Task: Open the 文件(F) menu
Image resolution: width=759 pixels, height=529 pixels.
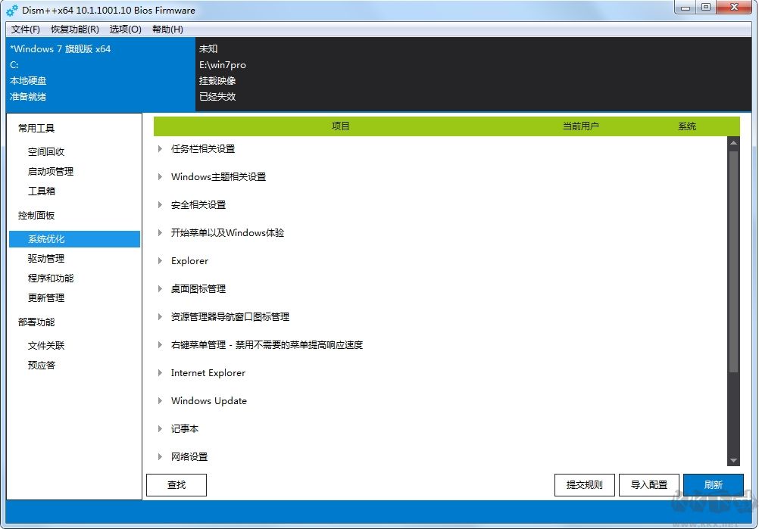Action: [25, 29]
